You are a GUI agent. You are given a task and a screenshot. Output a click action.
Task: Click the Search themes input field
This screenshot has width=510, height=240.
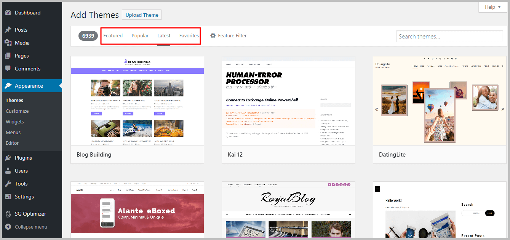[x=449, y=36]
